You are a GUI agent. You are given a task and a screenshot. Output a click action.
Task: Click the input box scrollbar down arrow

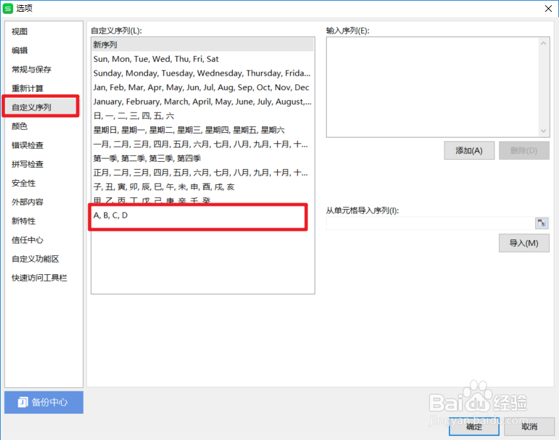[x=543, y=131]
